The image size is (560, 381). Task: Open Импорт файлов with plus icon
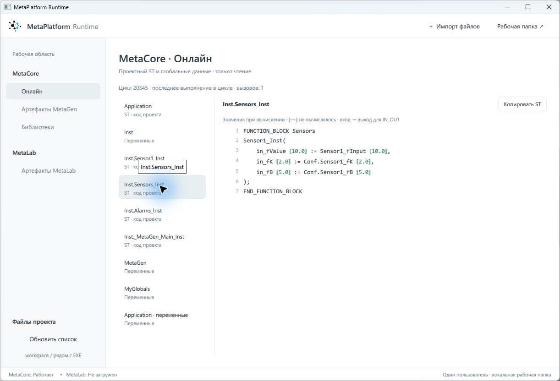point(454,27)
